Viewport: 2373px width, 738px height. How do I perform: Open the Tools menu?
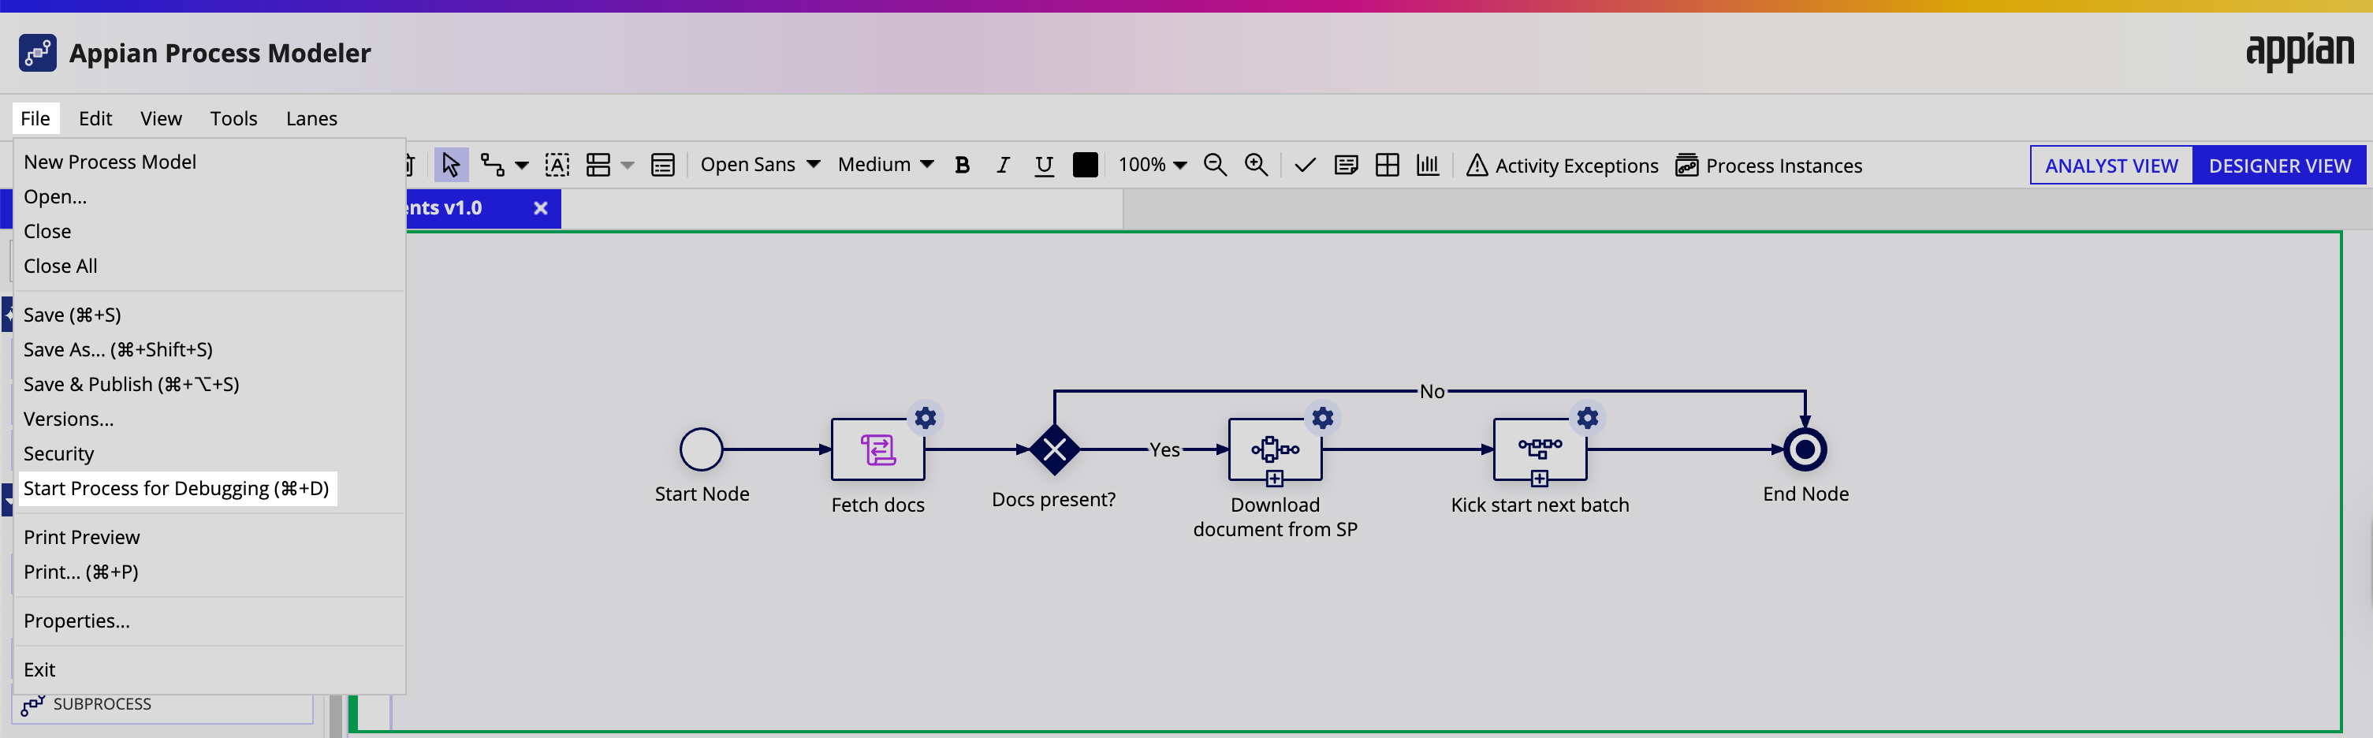(x=234, y=119)
